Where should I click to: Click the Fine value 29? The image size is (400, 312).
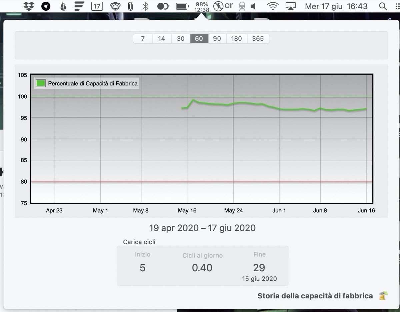(259, 268)
